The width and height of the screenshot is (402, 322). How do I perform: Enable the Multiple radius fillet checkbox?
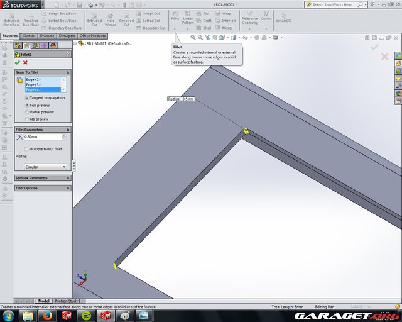[26, 148]
